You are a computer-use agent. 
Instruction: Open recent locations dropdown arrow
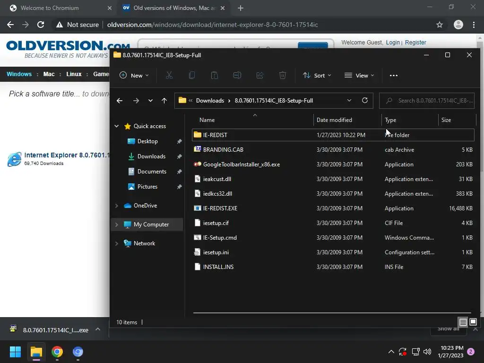pos(150,101)
